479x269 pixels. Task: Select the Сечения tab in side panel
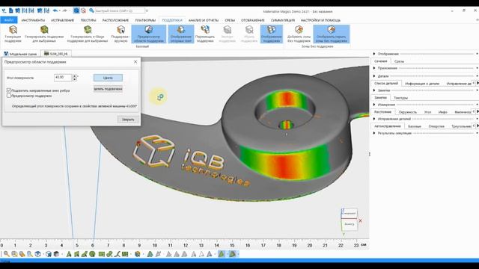(x=381, y=61)
